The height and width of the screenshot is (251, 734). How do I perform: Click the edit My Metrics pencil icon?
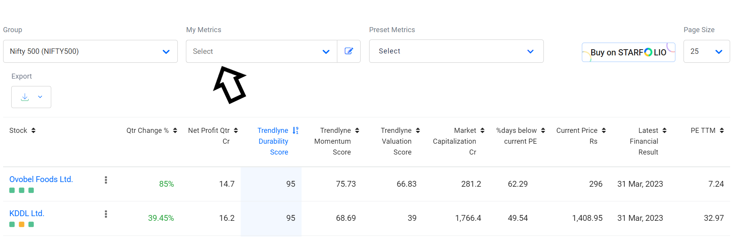pos(349,51)
